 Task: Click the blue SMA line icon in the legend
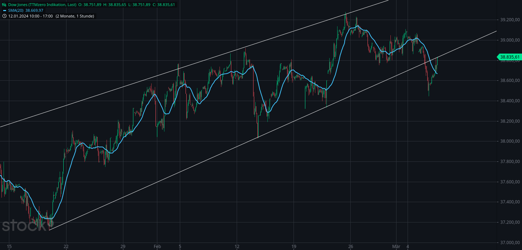click(5, 10)
